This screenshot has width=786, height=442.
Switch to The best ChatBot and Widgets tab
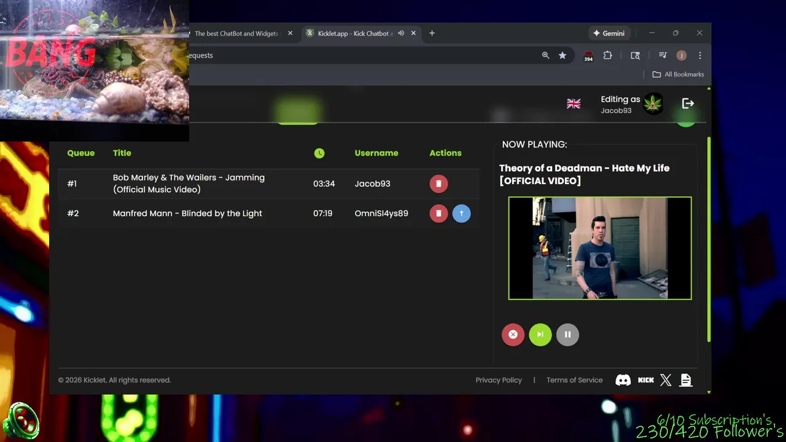(236, 33)
